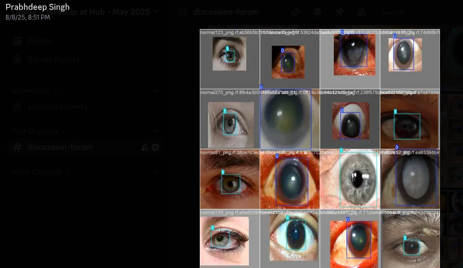
Task: Collapse the Text Channels category
Action: tap(38, 131)
